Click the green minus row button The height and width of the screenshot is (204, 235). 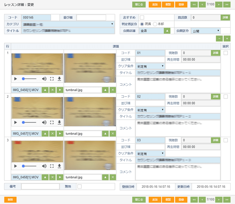[x=219, y=39]
